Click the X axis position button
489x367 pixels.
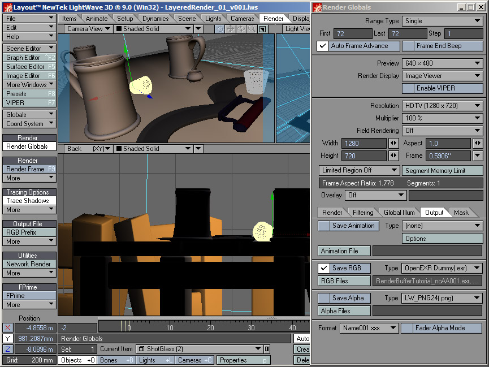7,328
